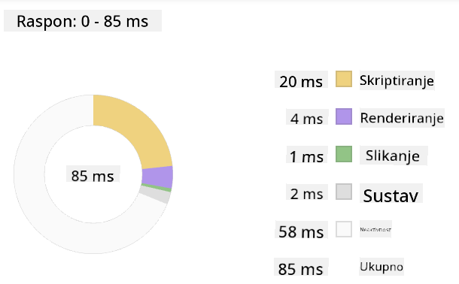
Task: Click the 85 ms label inside donut center
Action: pyautogui.click(x=93, y=175)
